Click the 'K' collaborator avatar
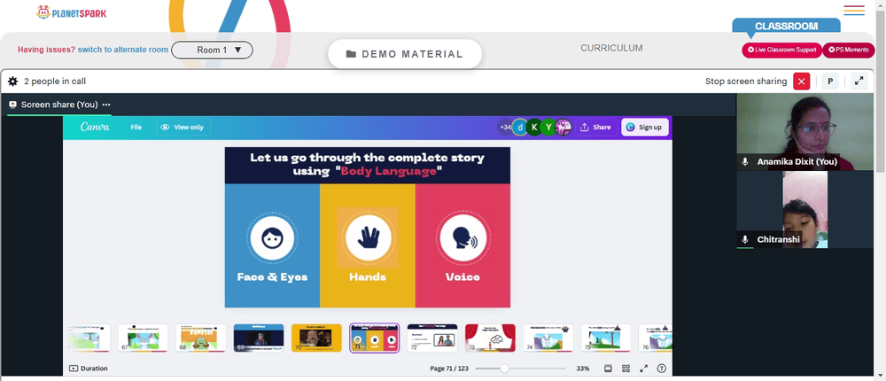This screenshot has height=381, width=886. pyautogui.click(x=534, y=128)
